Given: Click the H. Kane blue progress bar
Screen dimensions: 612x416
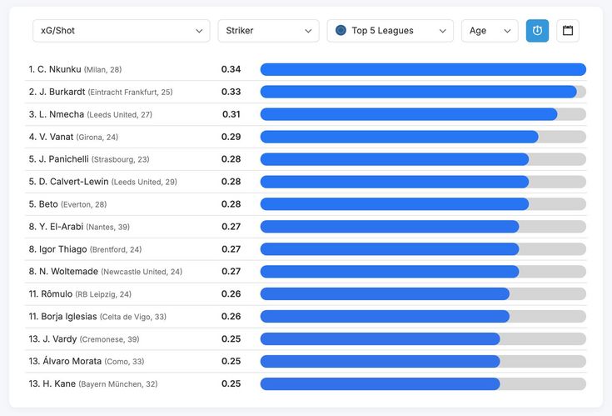Looking at the screenshot, I should pyautogui.click(x=381, y=384).
